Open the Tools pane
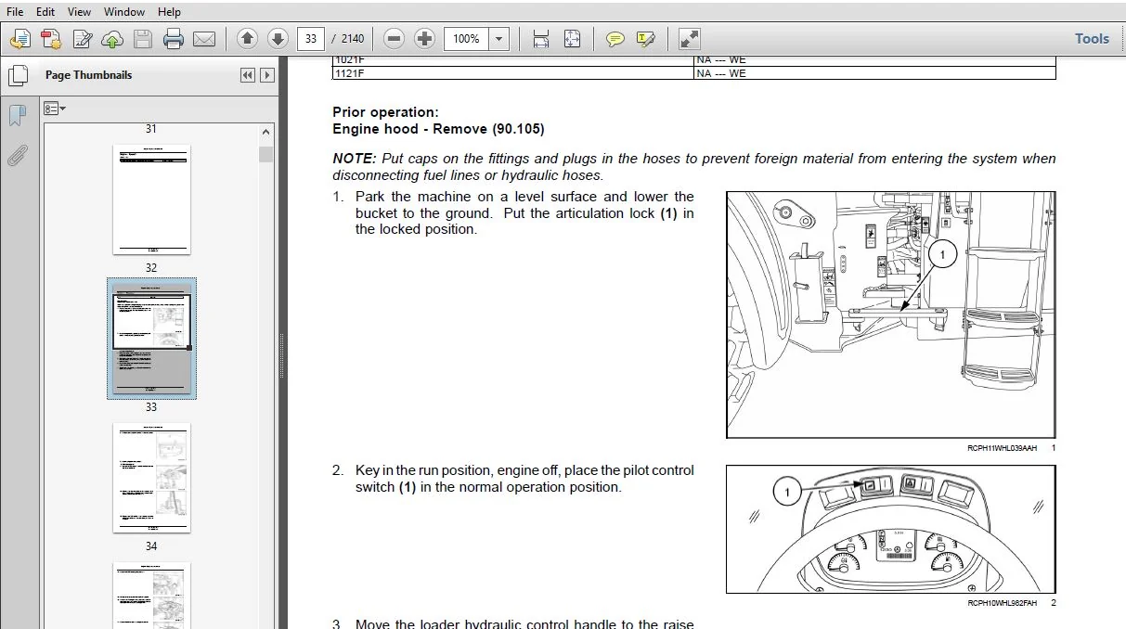This screenshot has height=629, width=1126. [x=1092, y=38]
